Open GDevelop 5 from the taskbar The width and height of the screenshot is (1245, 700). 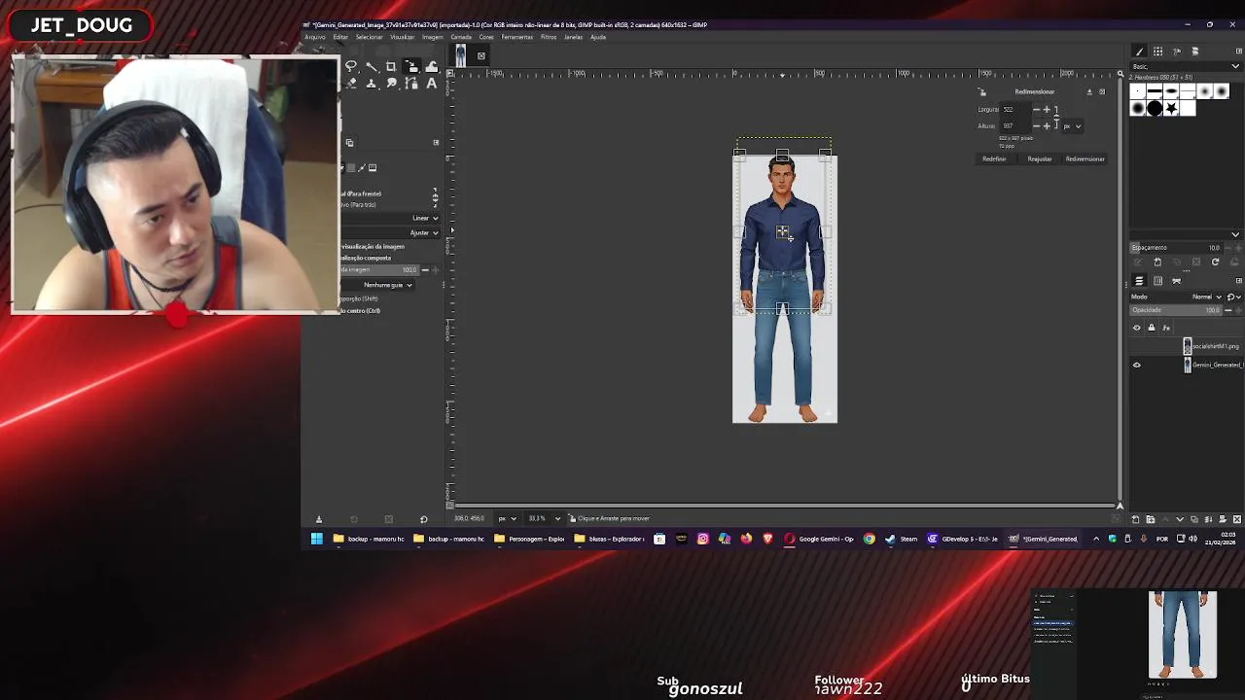point(962,539)
